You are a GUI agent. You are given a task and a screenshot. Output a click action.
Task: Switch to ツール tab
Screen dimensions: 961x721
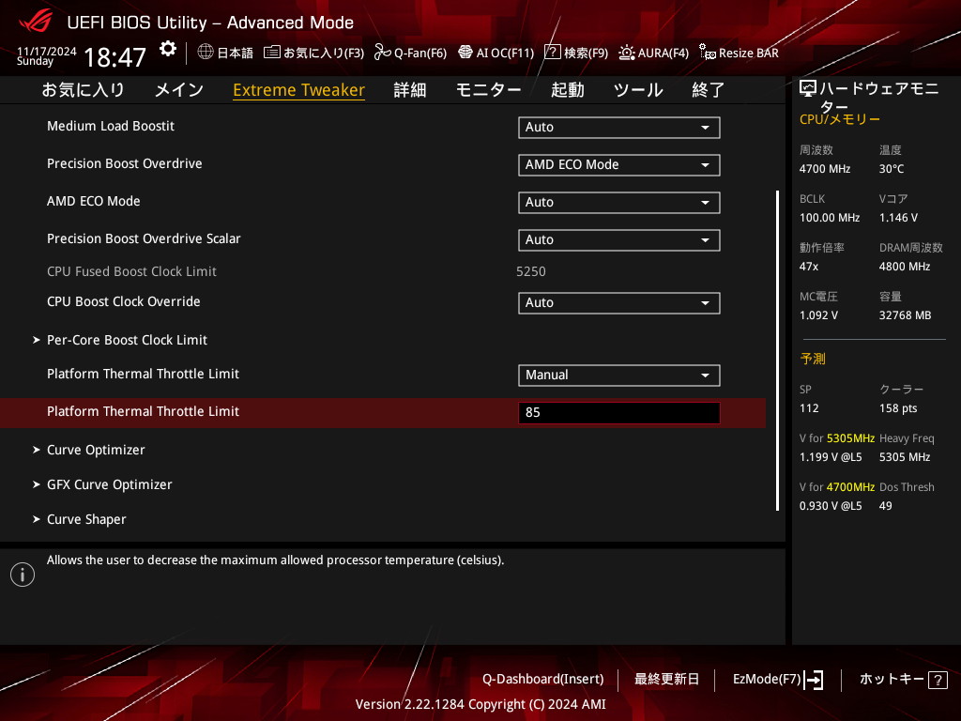(x=638, y=90)
